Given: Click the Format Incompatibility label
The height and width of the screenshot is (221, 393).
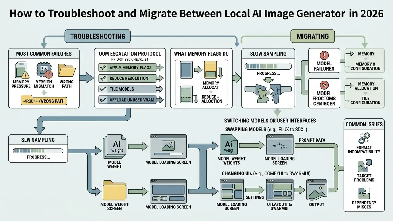Looking at the screenshot, I should (x=364, y=149).
